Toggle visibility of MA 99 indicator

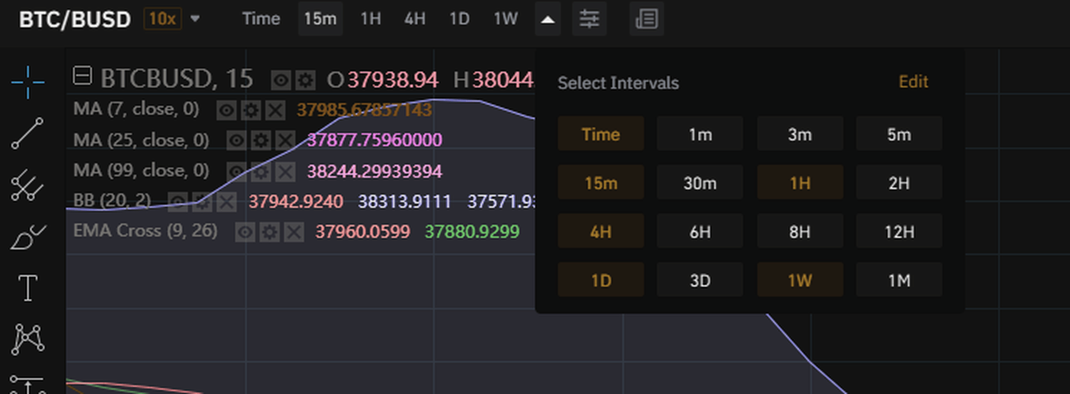tap(236, 171)
